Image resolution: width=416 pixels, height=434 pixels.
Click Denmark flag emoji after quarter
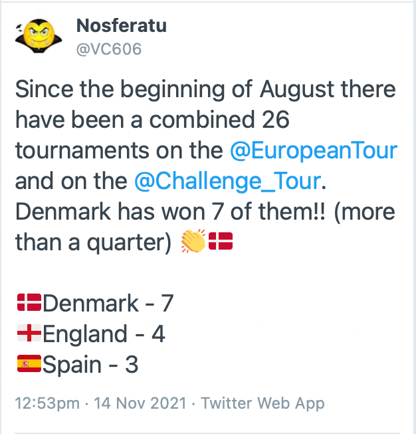[221, 241]
